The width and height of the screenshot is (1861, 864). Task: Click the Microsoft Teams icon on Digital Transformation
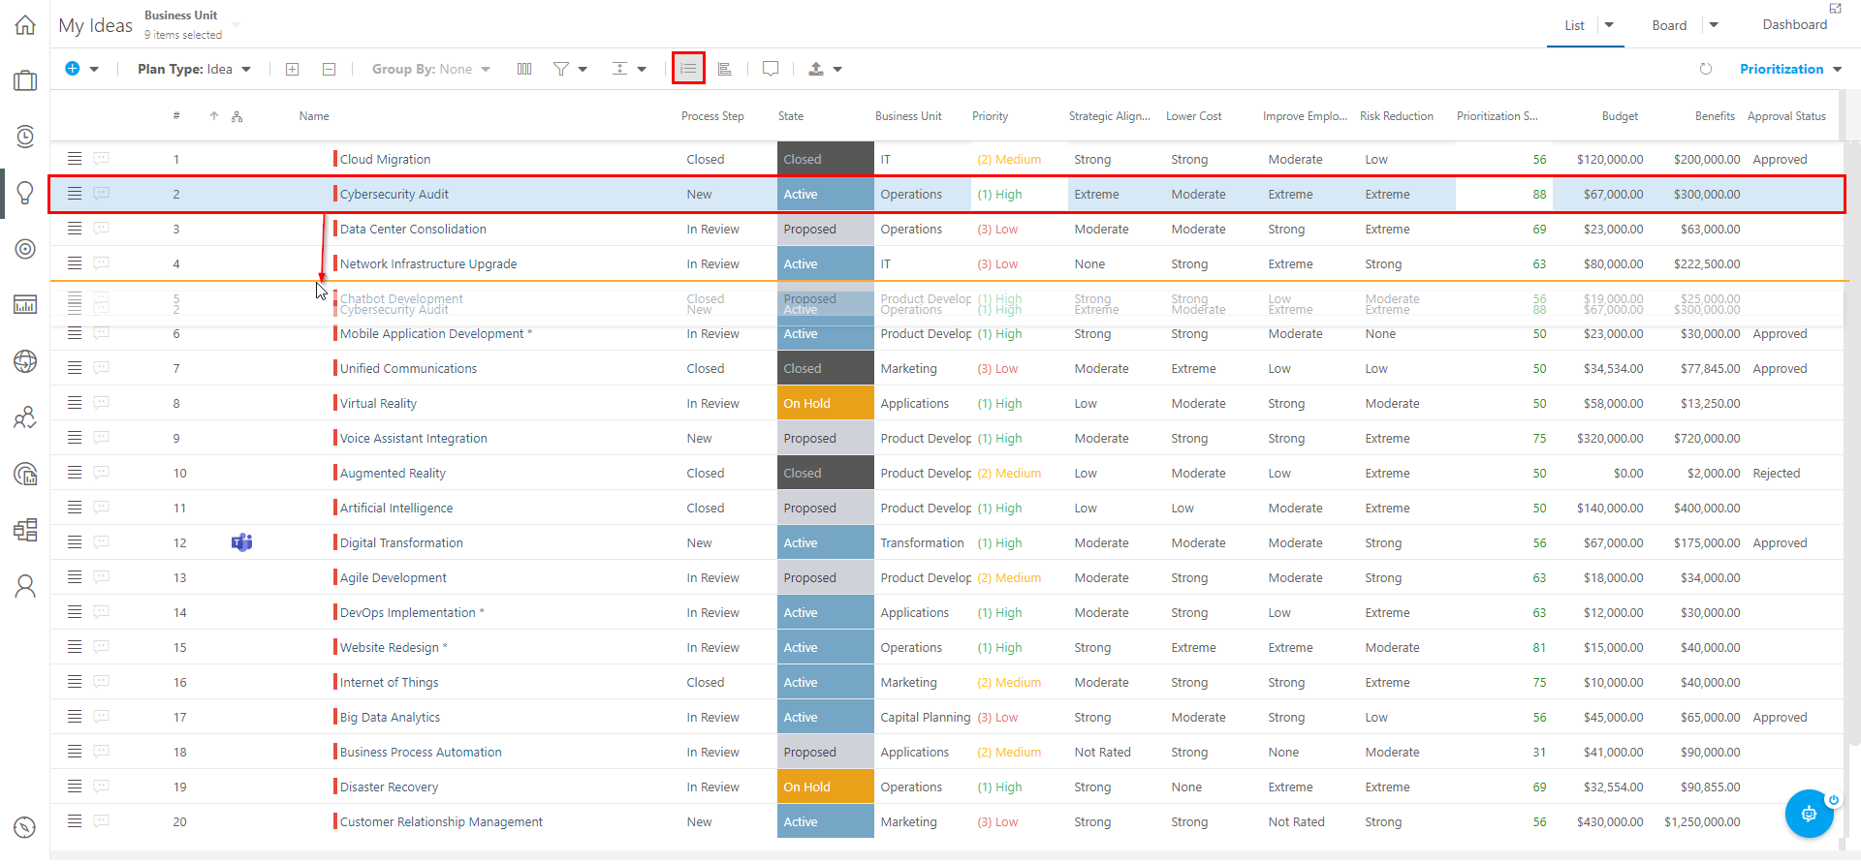coord(241,542)
